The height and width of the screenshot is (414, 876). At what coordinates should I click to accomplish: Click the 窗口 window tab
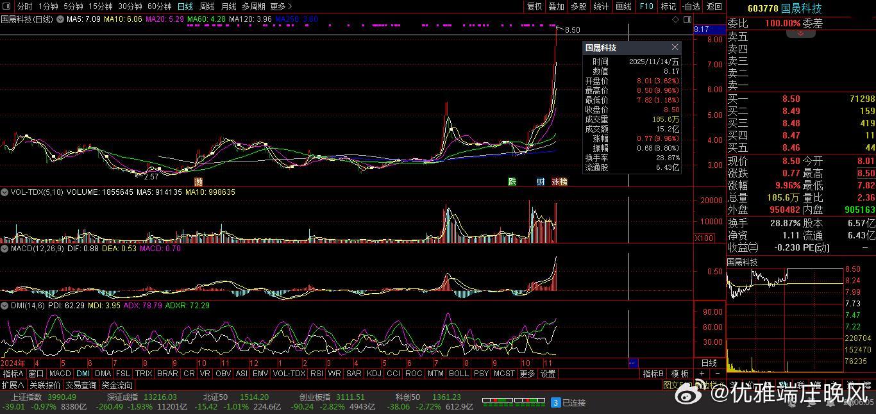(x=36, y=374)
